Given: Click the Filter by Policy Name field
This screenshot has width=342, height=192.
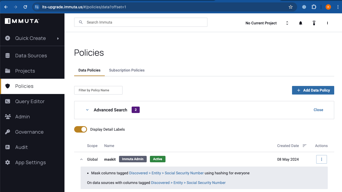Looking at the screenshot, I should pos(98,90).
